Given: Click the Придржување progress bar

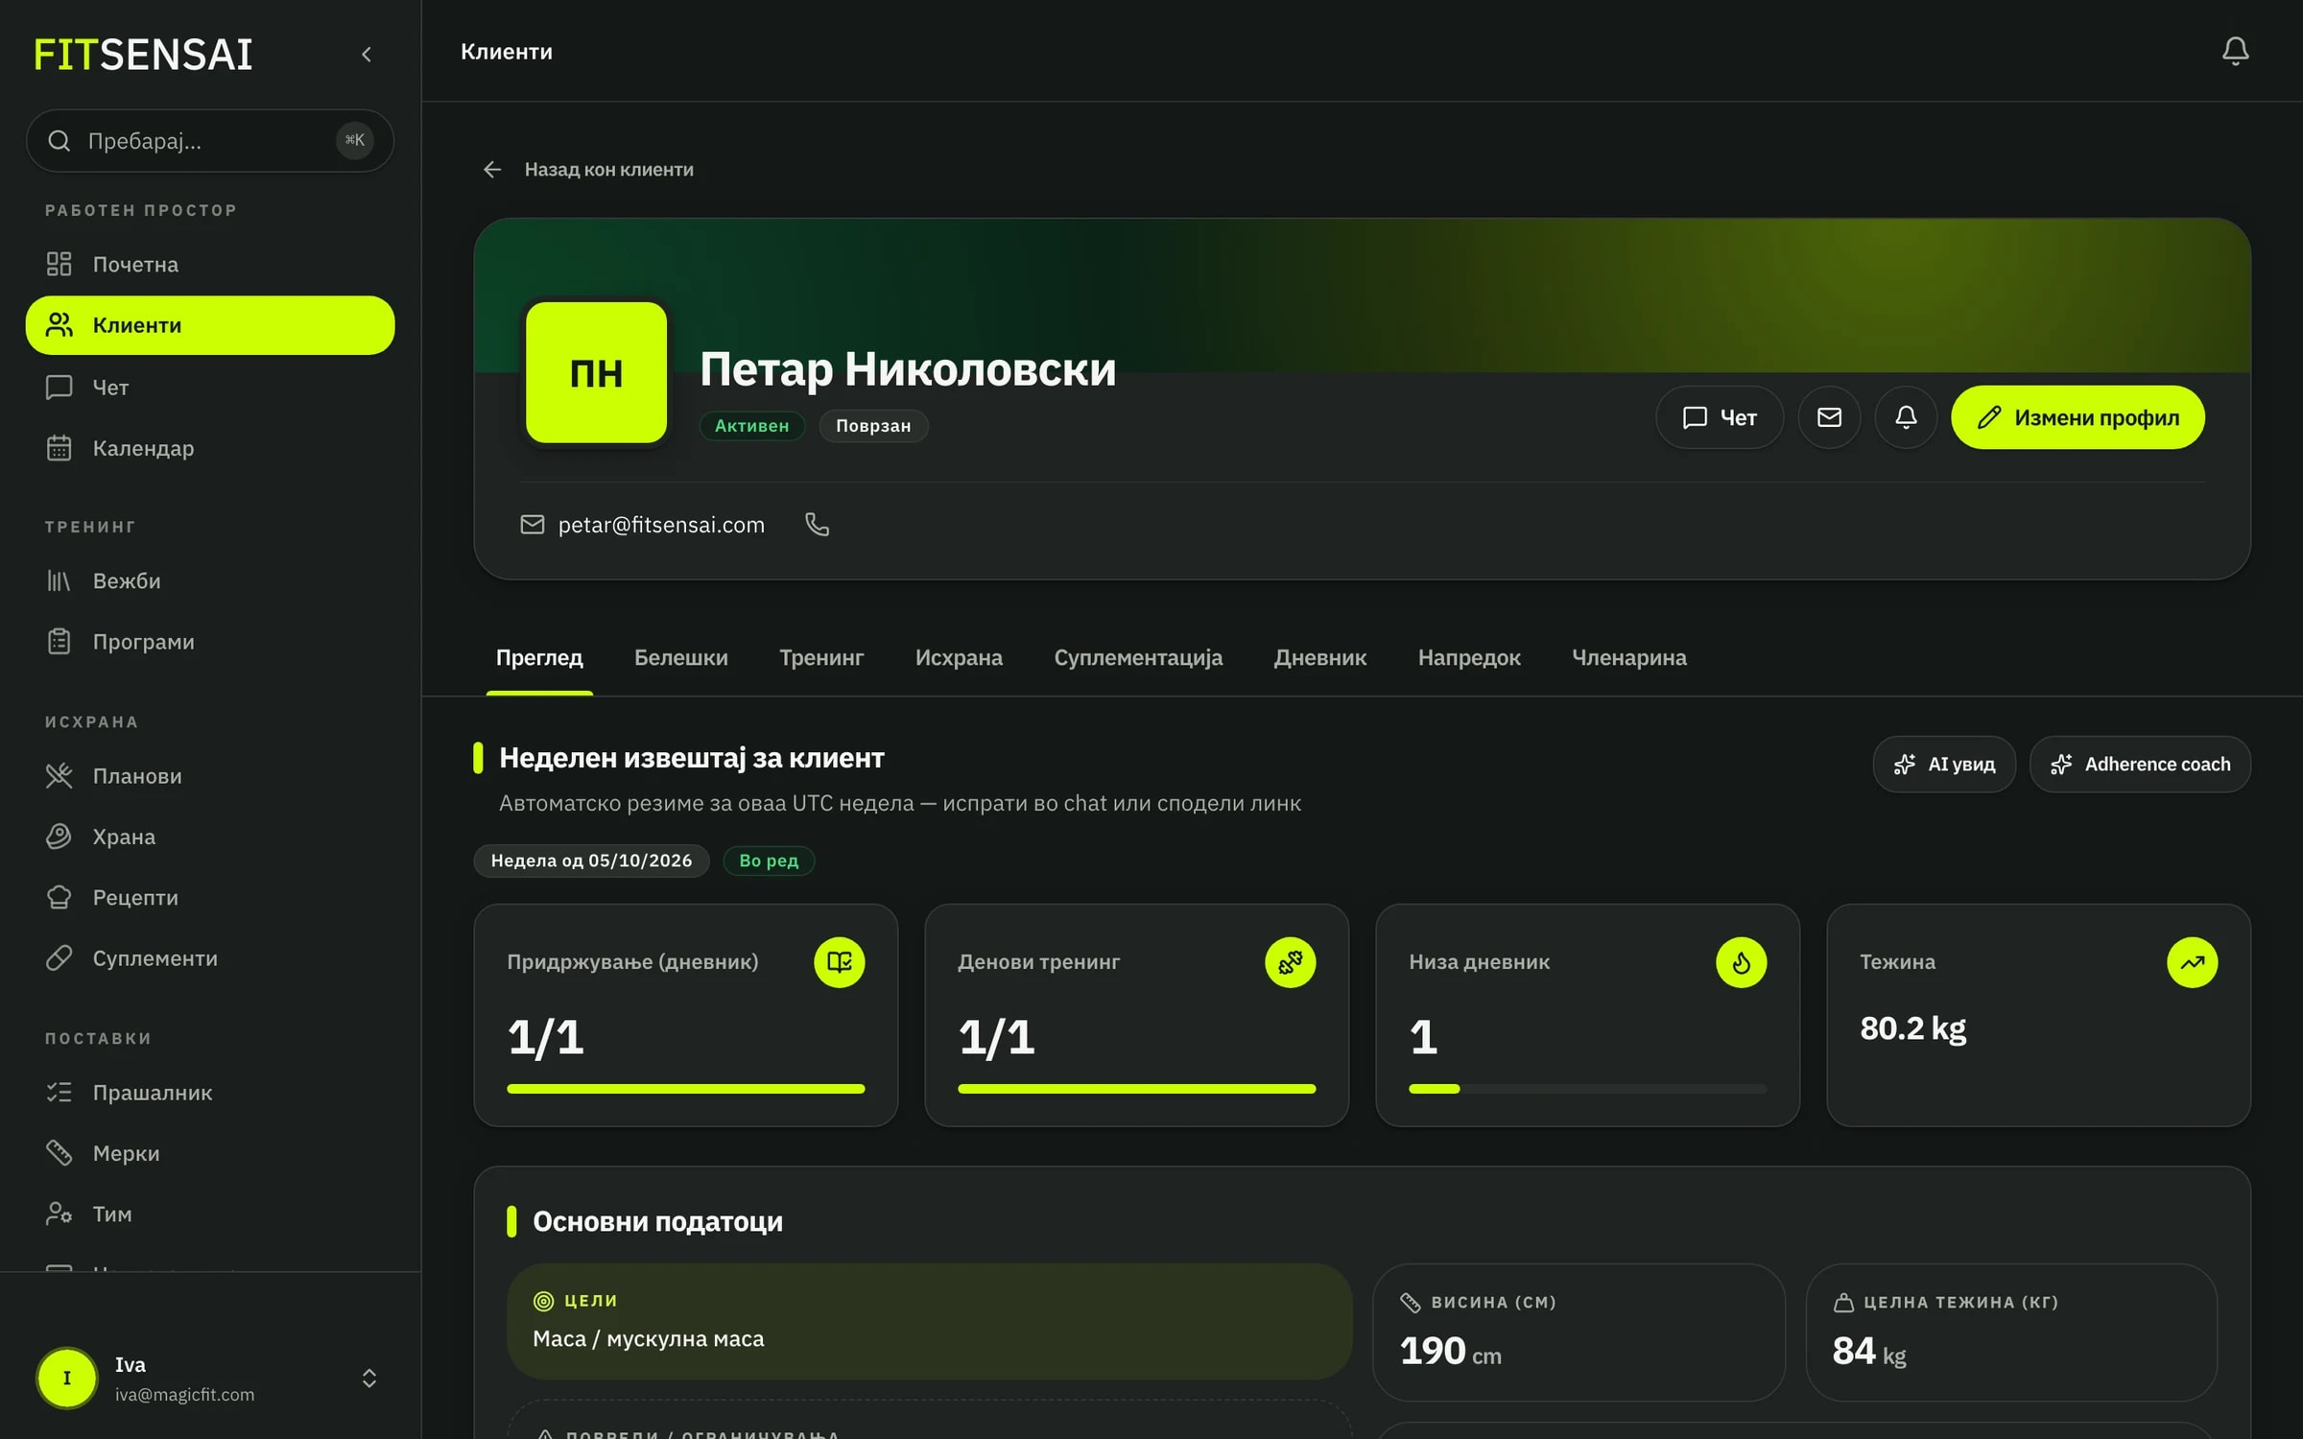Looking at the screenshot, I should point(686,1089).
